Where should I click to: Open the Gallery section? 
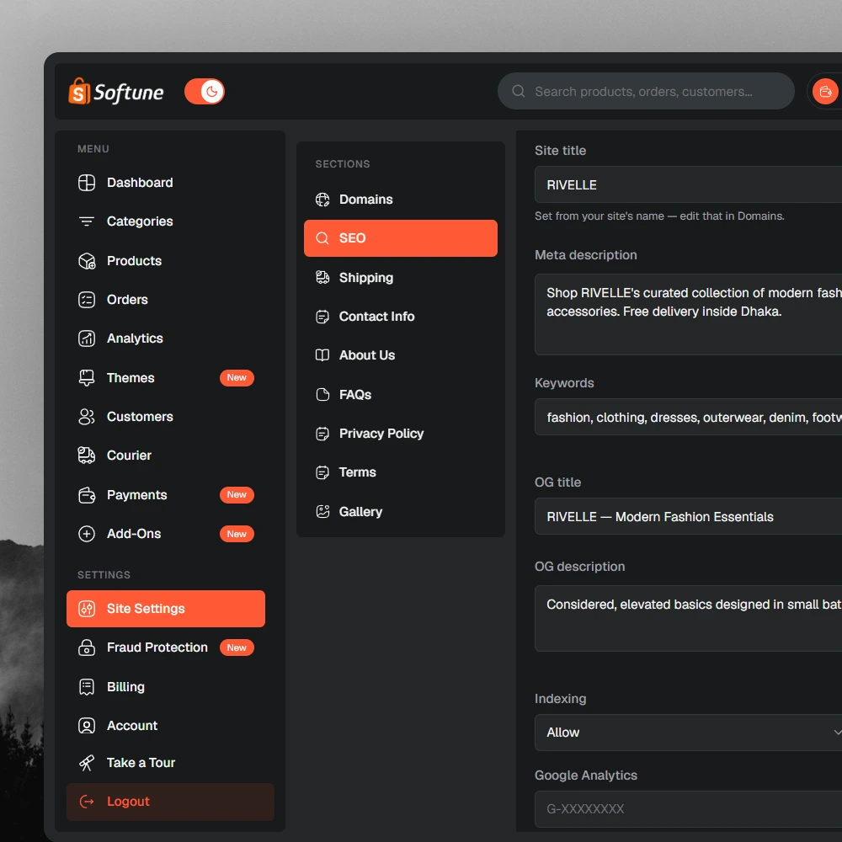401,512
